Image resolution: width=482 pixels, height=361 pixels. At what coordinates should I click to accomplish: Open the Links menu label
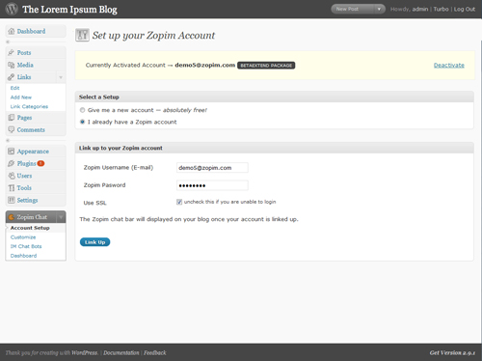coord(24,77)
